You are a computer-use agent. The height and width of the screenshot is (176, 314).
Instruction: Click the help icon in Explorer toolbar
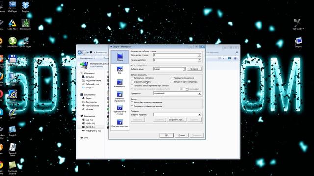[235, 58]
